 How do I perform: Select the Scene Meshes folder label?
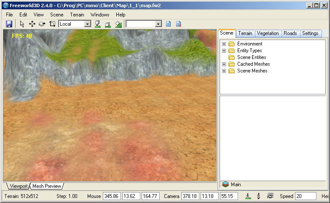point(252,71)
